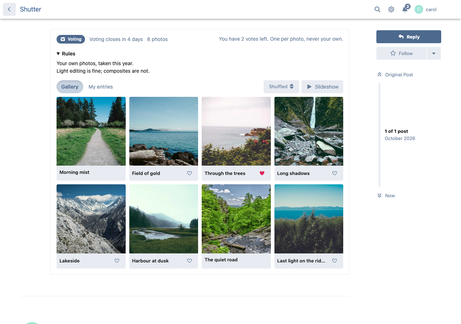Screen dimensions: 461x324
Task: Open carol's avatar icon
Action: click(x=419, y=9)
